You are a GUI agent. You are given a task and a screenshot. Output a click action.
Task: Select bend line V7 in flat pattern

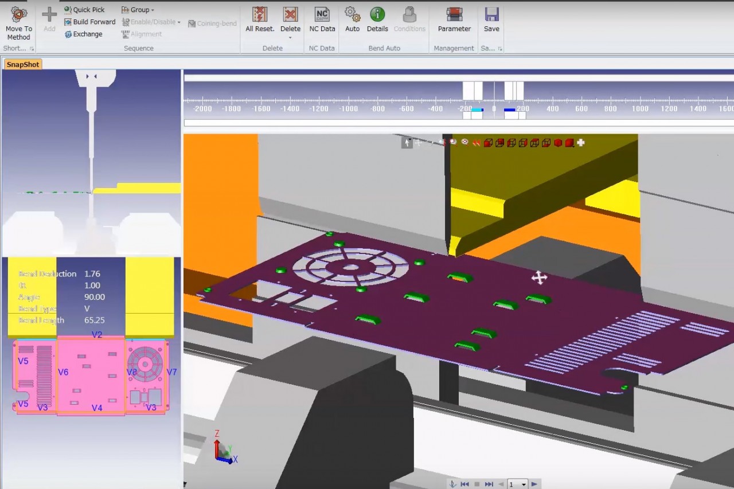(171, 372)
